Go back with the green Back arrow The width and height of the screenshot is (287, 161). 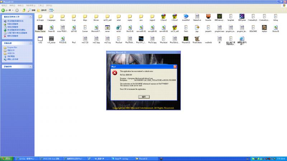tap(6, 10)
